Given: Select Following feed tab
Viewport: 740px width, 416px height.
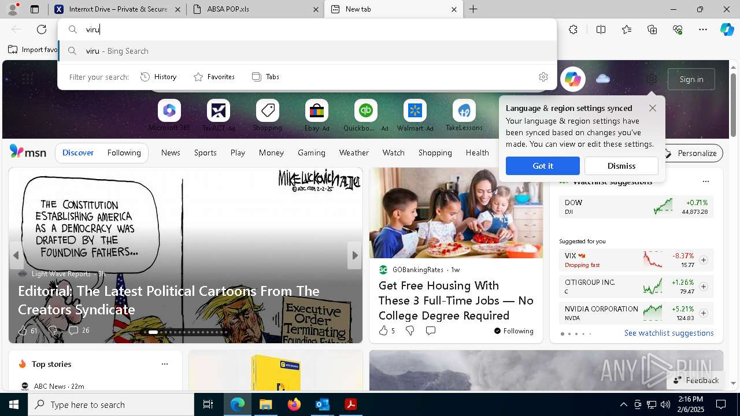Looking at the screenshot, I should (x=124, y=153).
